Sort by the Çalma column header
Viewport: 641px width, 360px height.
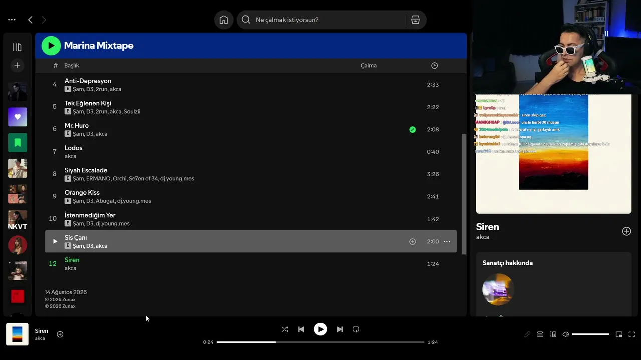coord(369,66)
